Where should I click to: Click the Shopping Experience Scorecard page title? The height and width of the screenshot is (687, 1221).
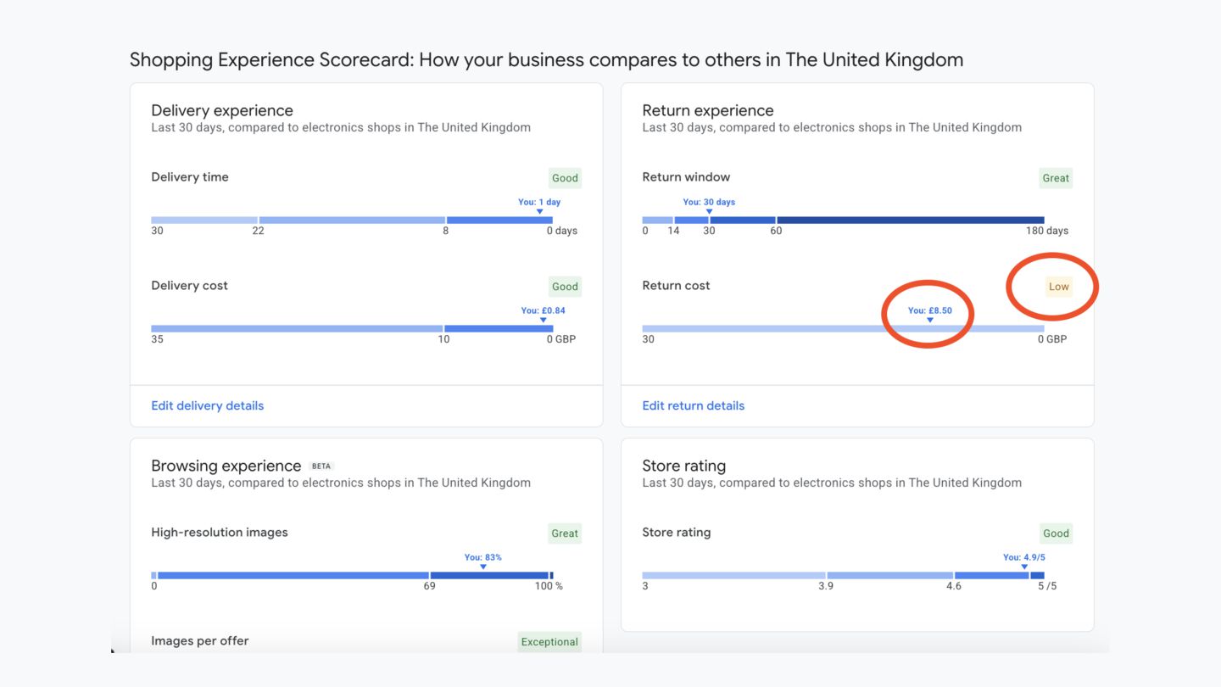pyautogui.click(x=546, y=60)
